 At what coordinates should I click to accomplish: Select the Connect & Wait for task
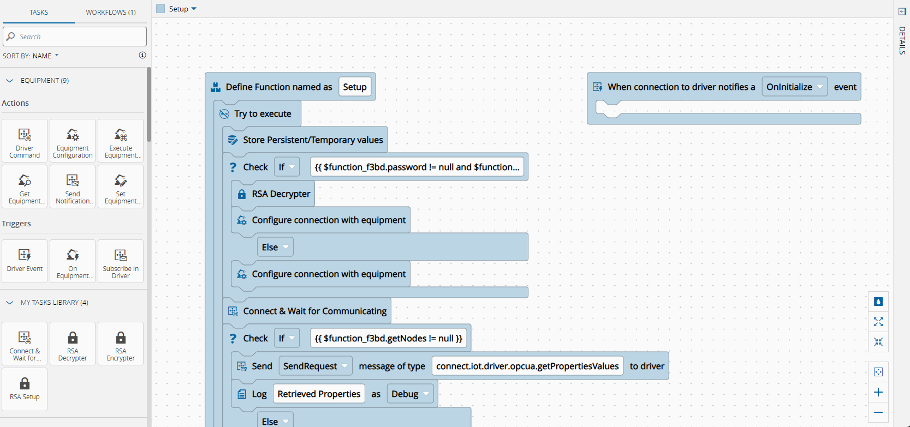[x=25, y=344]
